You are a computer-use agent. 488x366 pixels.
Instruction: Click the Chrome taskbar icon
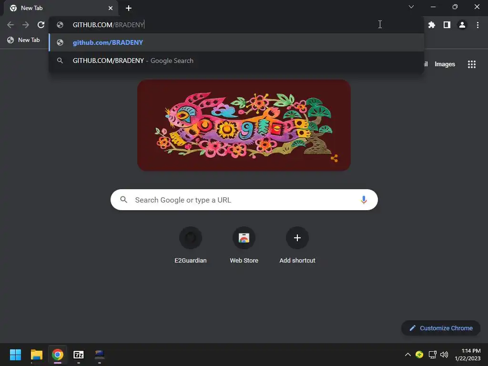tap(58, 355)
